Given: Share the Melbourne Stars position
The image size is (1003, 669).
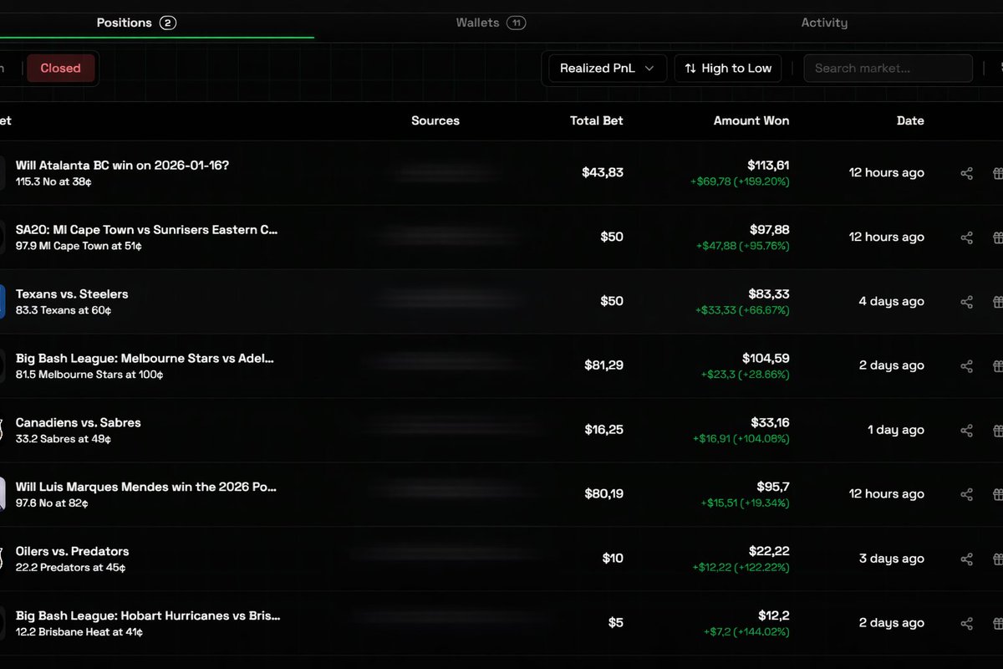Looking at the screenshot, I should [966, 365].
